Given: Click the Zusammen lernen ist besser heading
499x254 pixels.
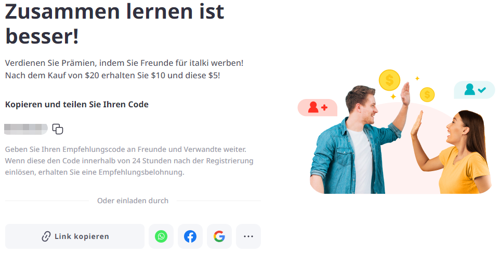Looking at the screenshot, I should (114, 24).
